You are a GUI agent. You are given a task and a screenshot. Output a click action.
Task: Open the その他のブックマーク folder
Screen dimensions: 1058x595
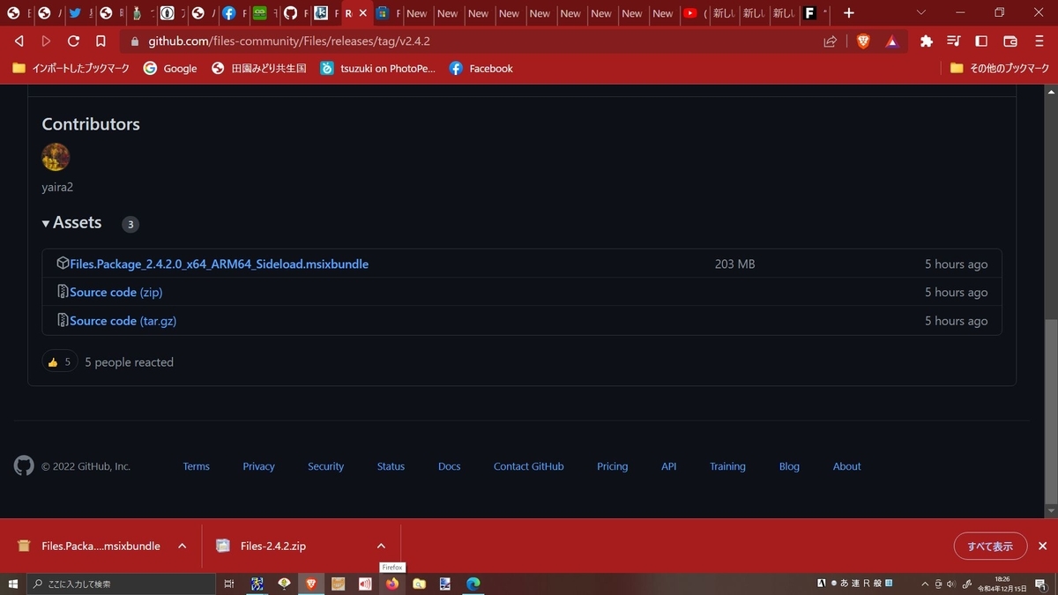pos(1000,69)
